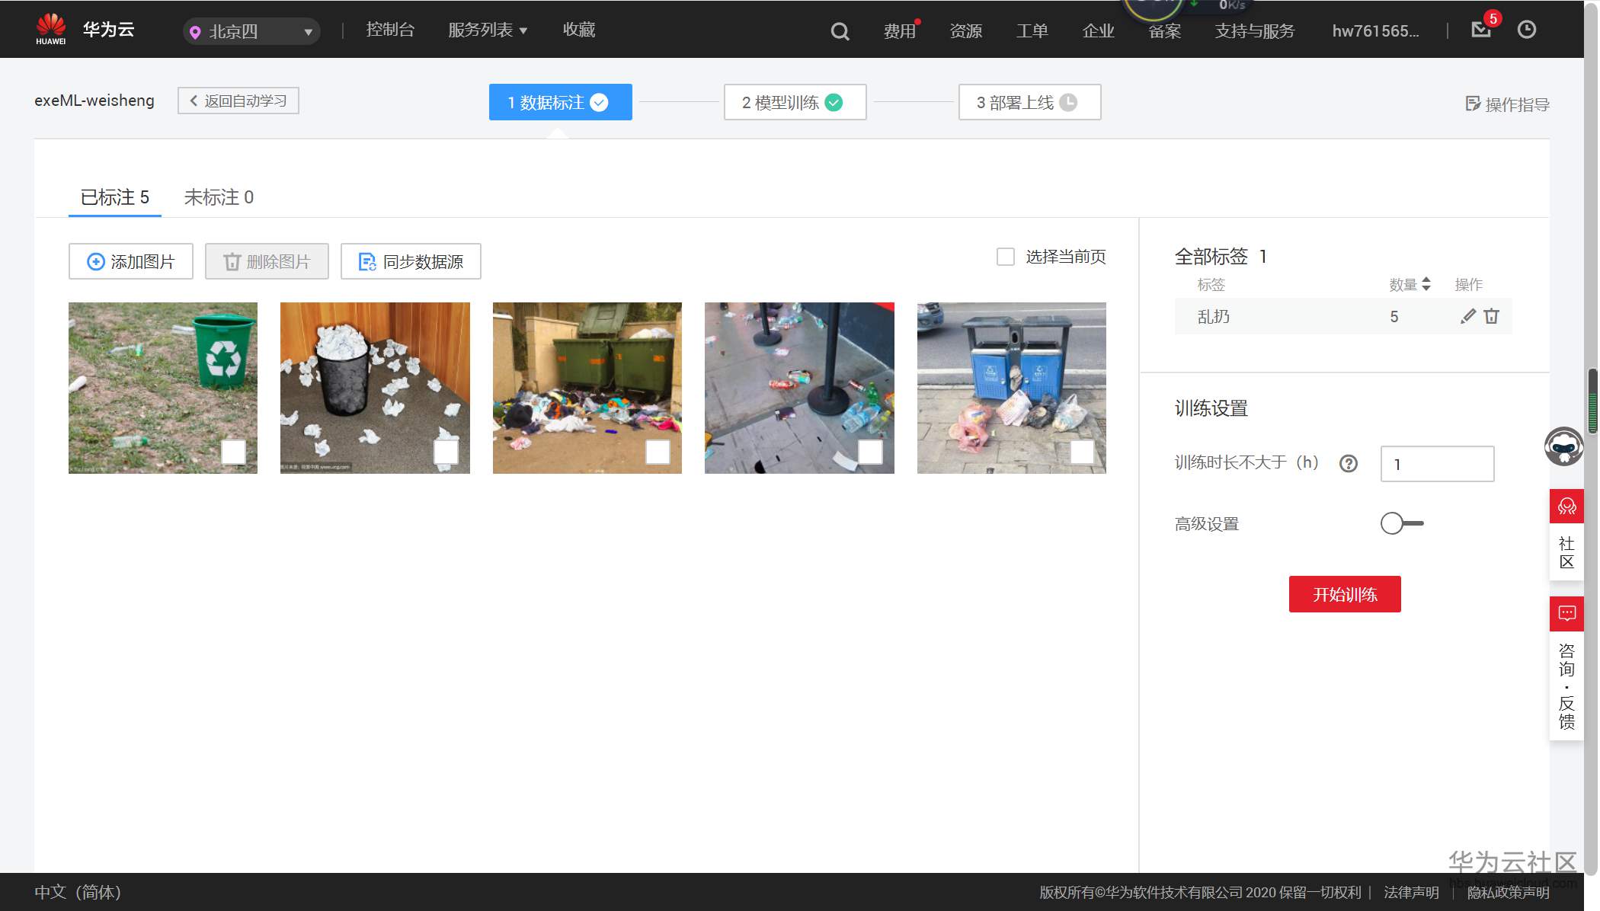Open the 北京四 region dropdown
1600x911 pixels.
pyautogui.click(x=251, y=31)
